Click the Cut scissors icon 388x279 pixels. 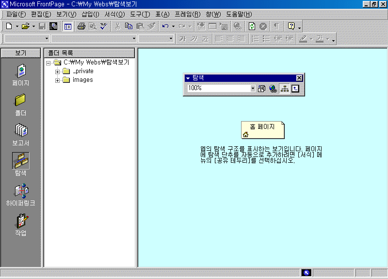click(117, 26)
